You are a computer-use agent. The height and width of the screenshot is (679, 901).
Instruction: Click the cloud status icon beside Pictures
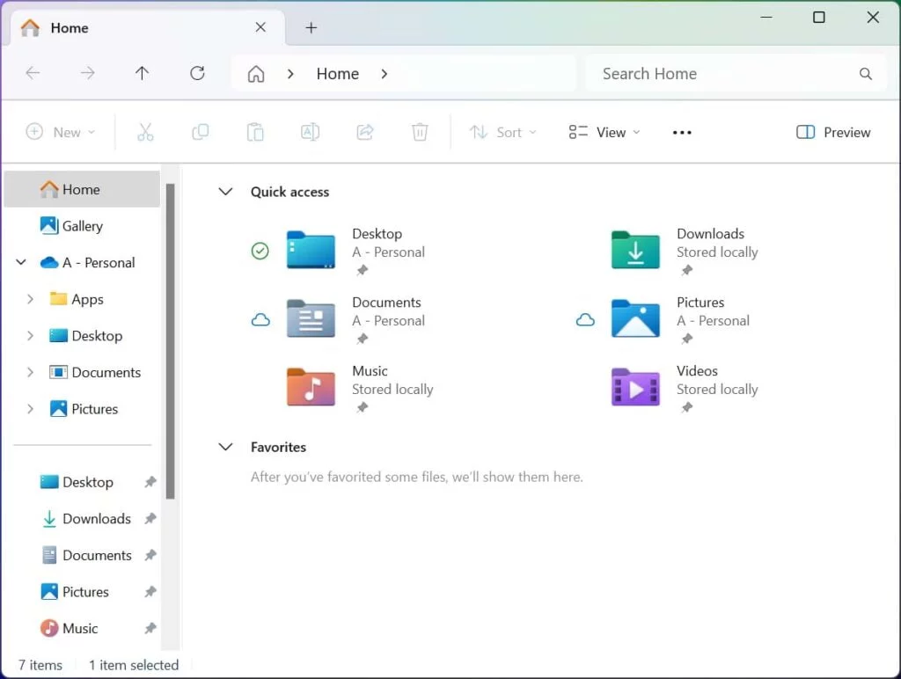(x=585, y=319)
